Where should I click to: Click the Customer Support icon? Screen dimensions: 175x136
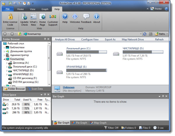pyautogui.click(x=53, y=17)
